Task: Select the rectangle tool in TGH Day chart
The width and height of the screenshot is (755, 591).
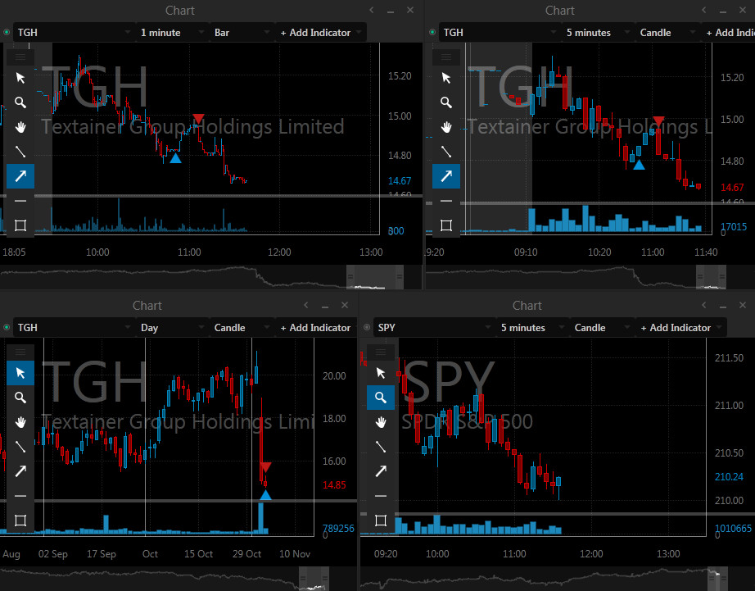Action: pyautogui.click(x=20, y=521)
